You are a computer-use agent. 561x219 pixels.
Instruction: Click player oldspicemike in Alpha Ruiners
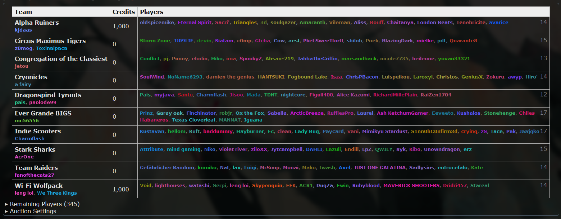pos(157,23)
